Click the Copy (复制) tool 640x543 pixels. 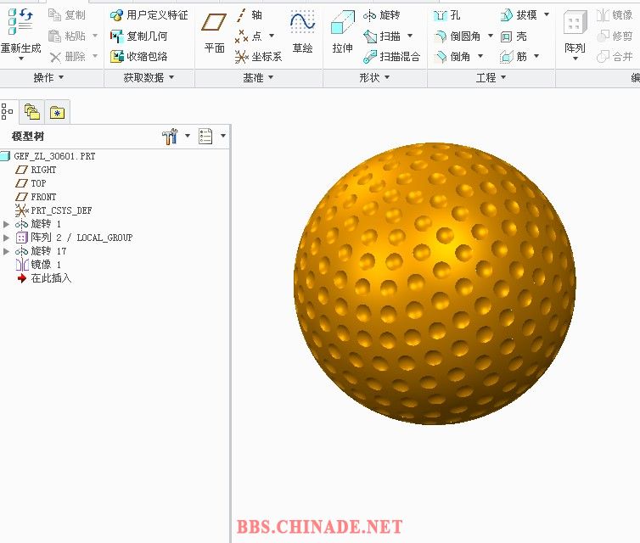67,15
